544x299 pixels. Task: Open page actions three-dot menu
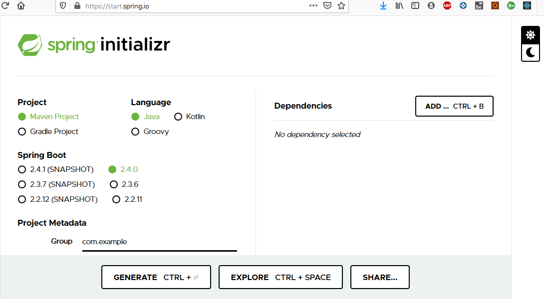pyautogui.click(x=313, y=5)
